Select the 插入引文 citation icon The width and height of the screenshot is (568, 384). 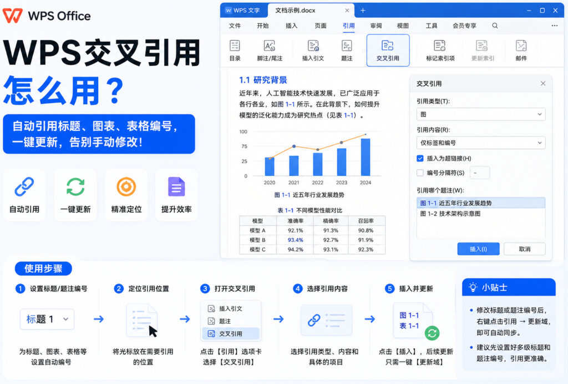[x=313, y=46]
